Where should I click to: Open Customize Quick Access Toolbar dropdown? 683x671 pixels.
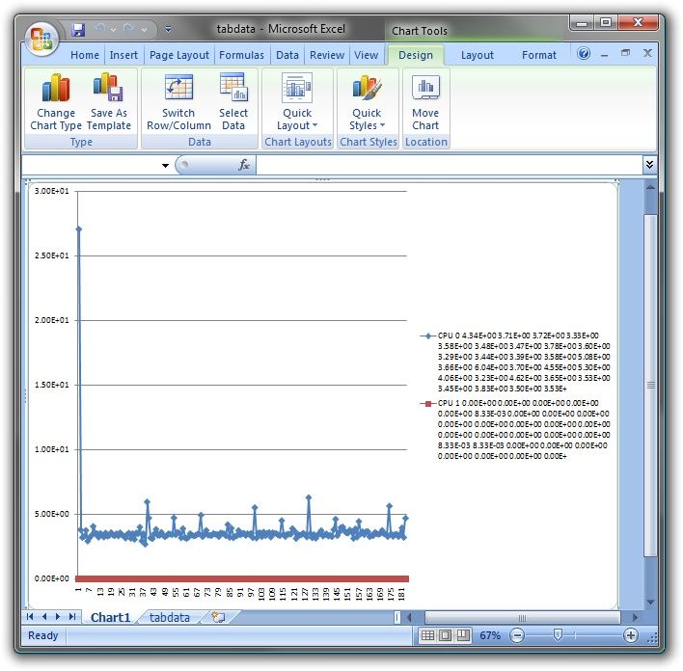tap(168, 30)
